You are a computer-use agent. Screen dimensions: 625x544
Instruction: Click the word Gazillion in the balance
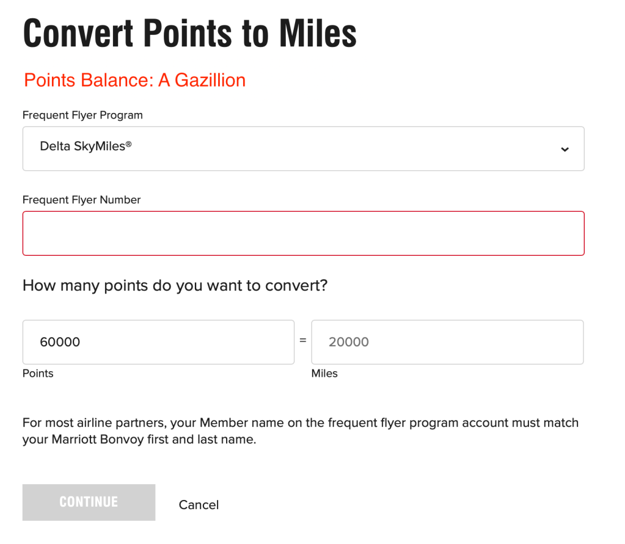tap(210, 80)
